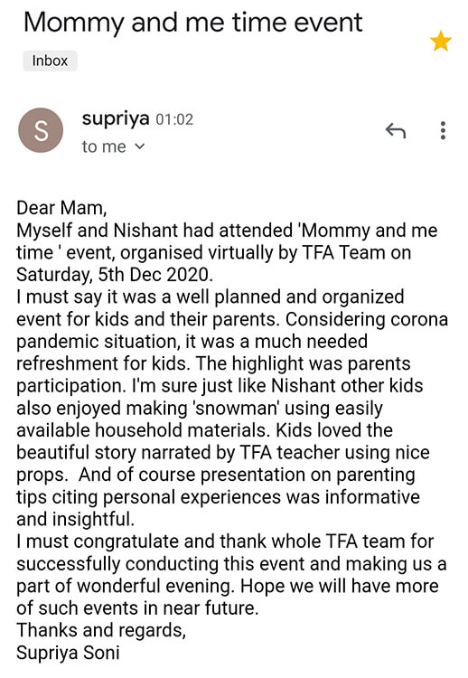
Task: Click the 'to me' recipient text
Action: pyautogui.click(x=104, y=146)
